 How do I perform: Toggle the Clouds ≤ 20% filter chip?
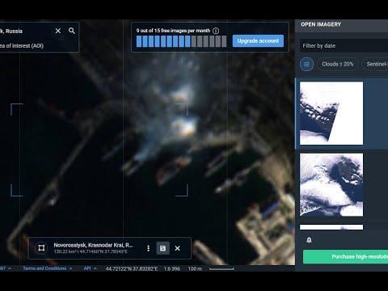coord(337,64)
